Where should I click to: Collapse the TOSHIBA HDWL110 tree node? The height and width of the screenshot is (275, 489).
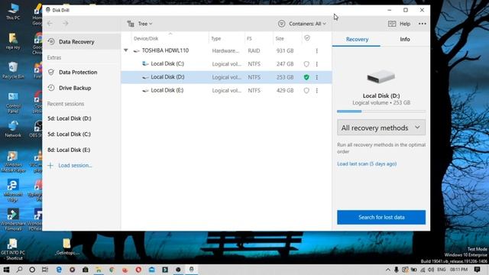[x=125, y=50]
